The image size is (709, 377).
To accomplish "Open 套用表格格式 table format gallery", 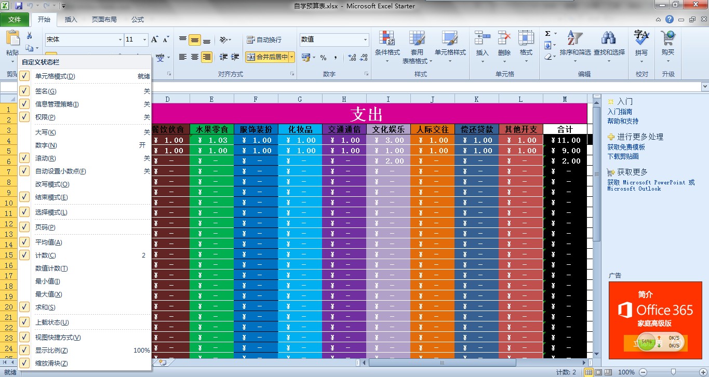I will [417, 47].
